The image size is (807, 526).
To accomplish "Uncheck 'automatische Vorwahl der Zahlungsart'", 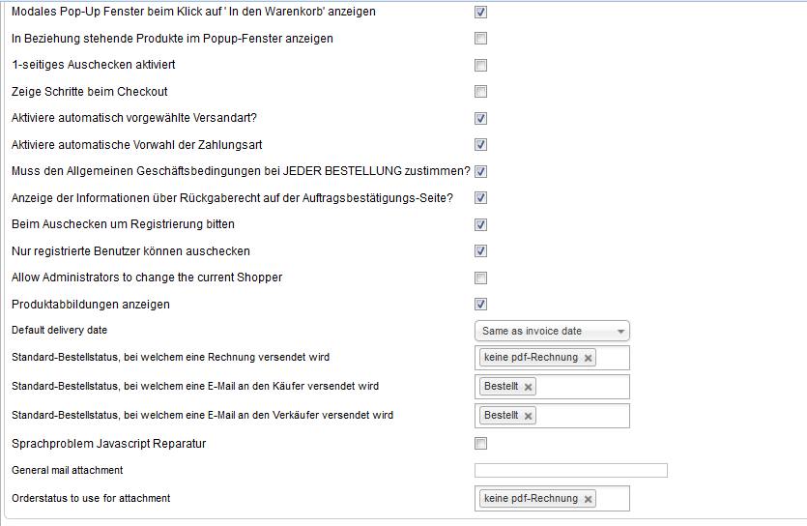I will point(480,145).
